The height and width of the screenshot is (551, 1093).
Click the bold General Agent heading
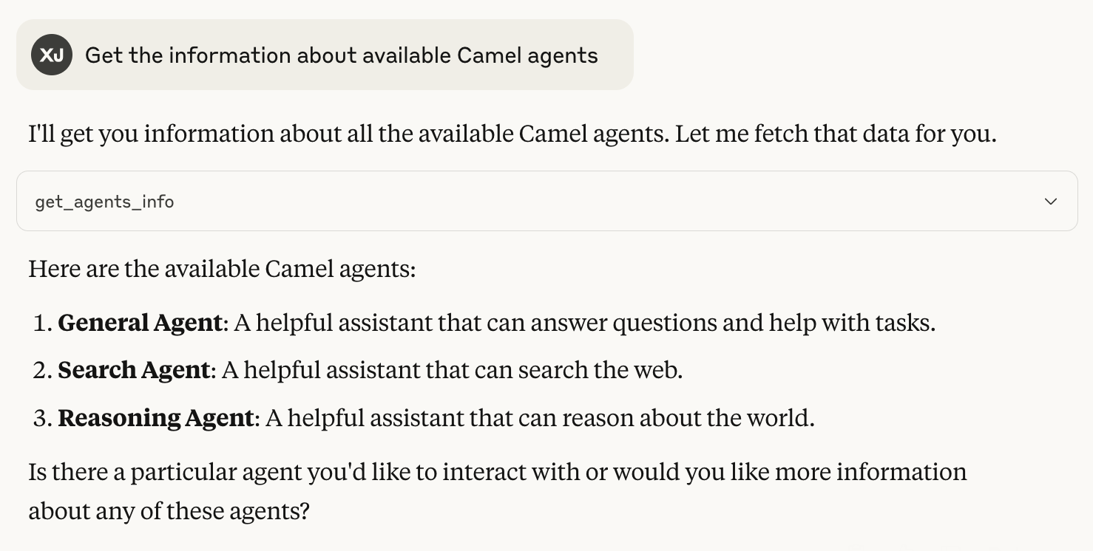(140, 323)
